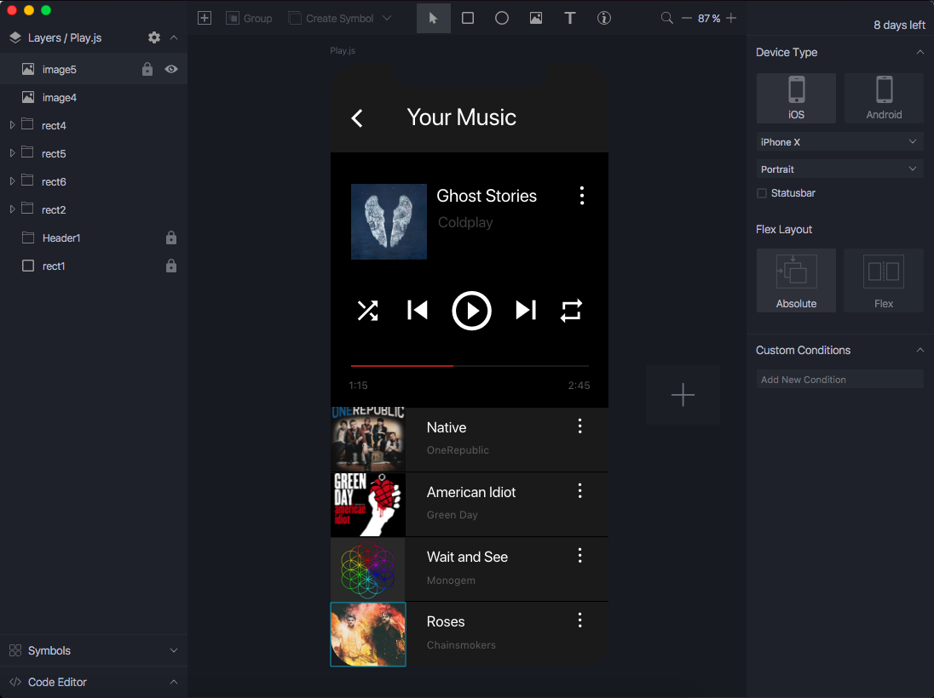Select the image insert tool
Image resolution: width=934 pixels, height=698 pixels.
(x=535, y=18)
